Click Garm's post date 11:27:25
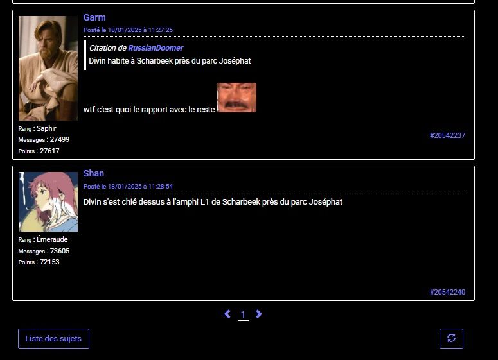Viewport: 498px width, 360px height. click(128, 30)
